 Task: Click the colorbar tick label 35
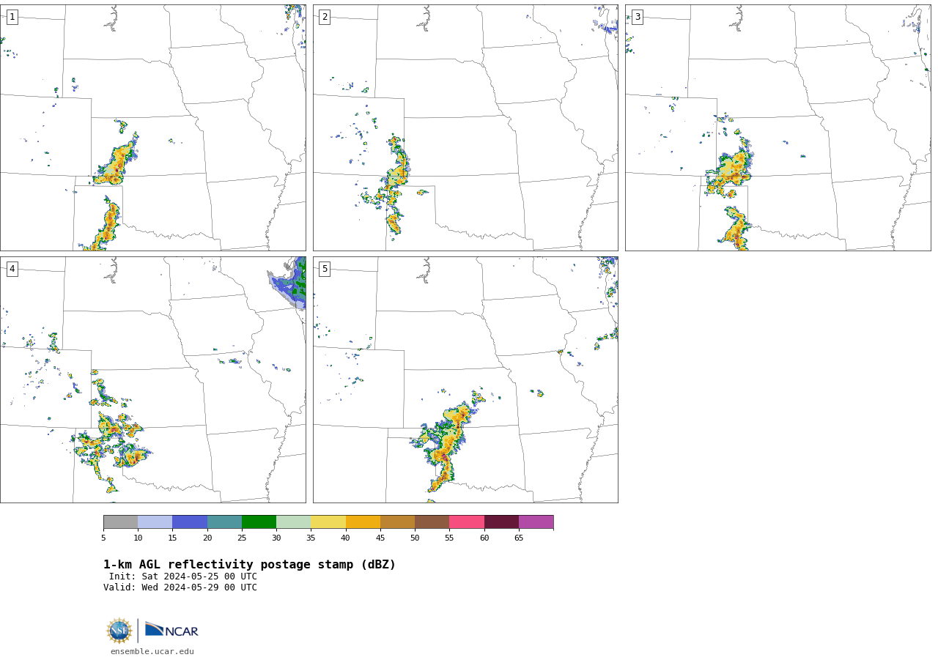point(311,538)
